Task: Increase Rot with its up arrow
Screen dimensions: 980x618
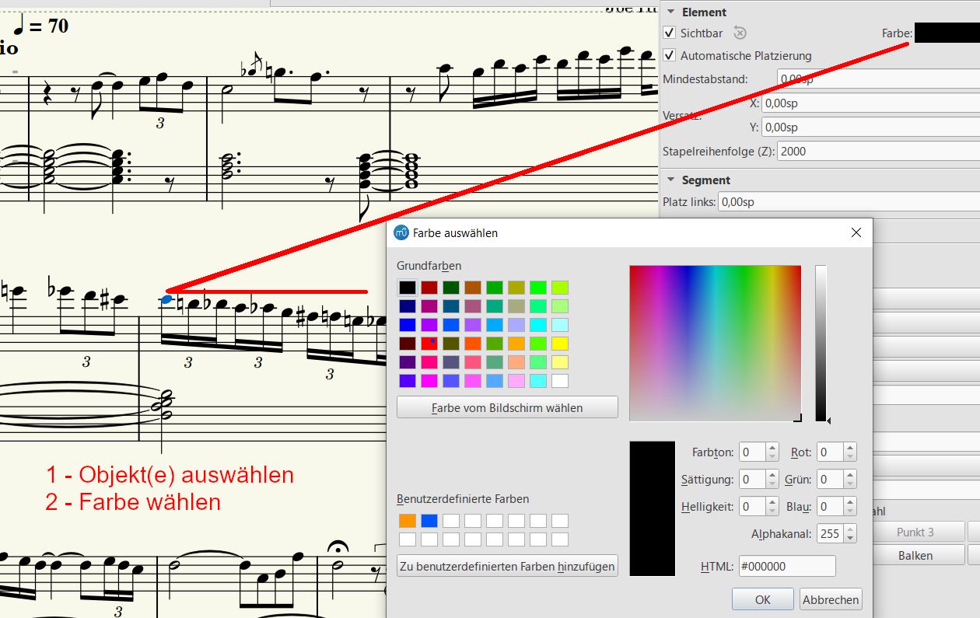Action: (x=850, y=448)
